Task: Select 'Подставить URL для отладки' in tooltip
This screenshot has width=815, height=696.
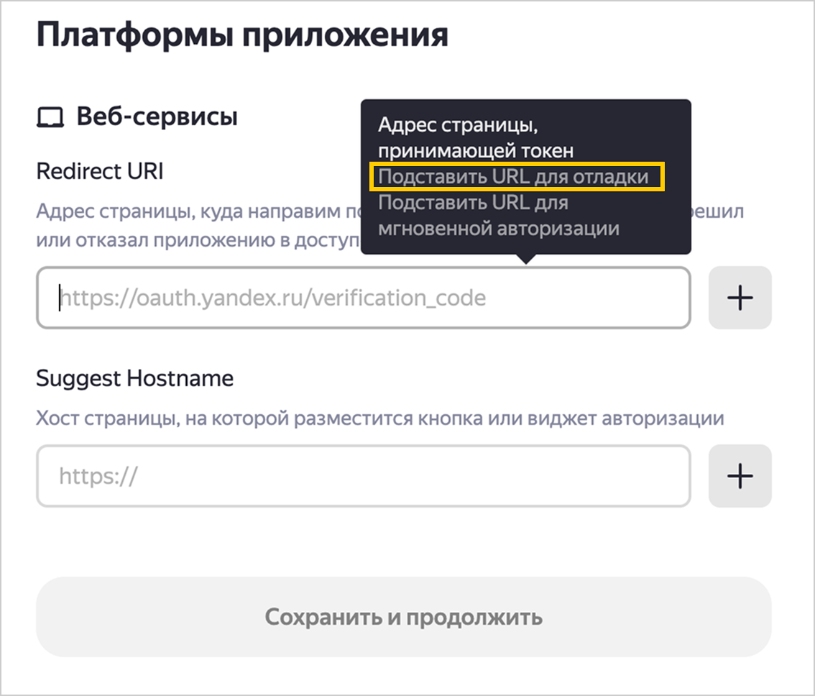Action: [513, 177]
